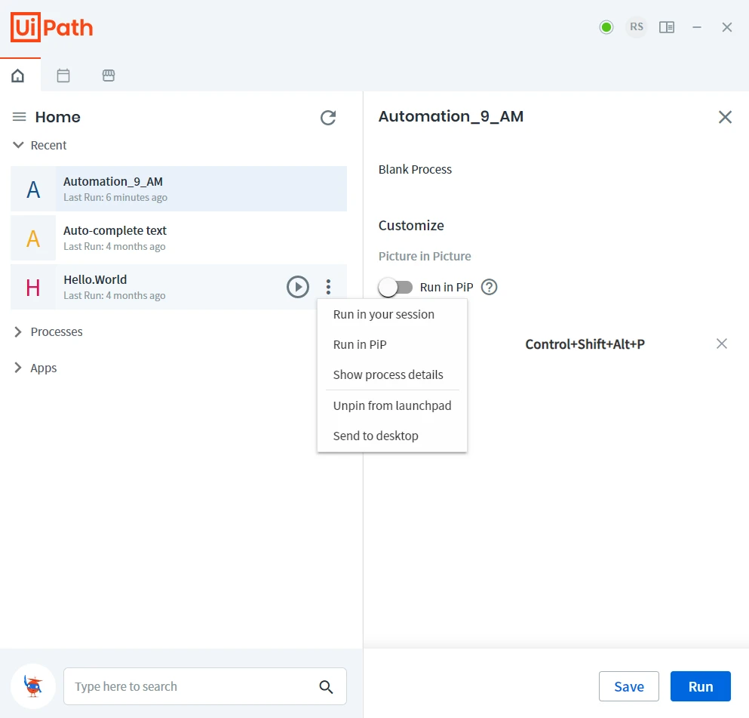
Task: Refresh the Home process list
Action: click(x=328, y=118)
